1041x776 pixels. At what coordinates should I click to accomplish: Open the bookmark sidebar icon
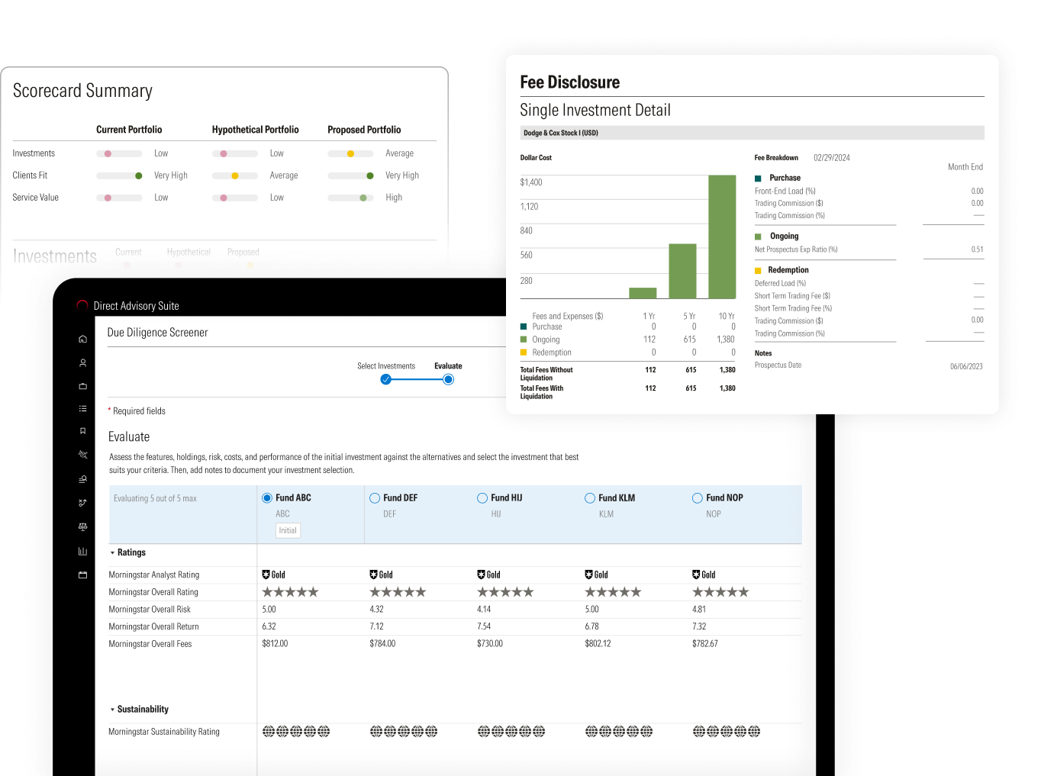point(82,431)
